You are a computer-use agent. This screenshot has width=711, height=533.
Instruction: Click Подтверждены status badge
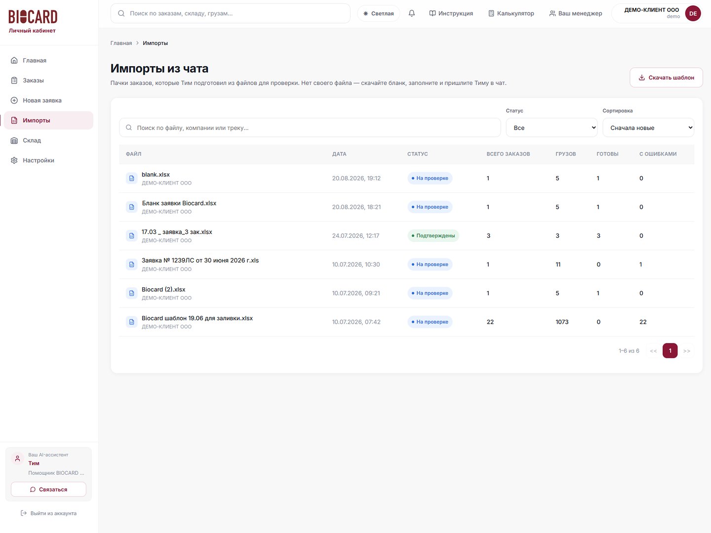click(x=433, y=236)
